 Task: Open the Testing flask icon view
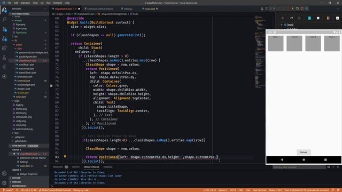tap(4, 58)
